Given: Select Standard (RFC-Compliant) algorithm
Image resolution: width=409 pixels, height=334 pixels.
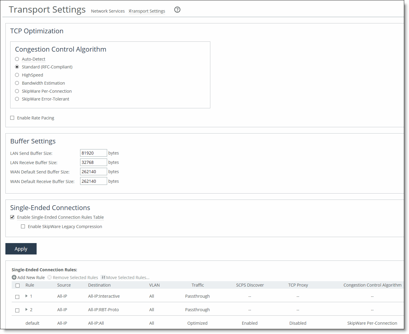Looking at the screenshot, I should (x=17, y=67).
